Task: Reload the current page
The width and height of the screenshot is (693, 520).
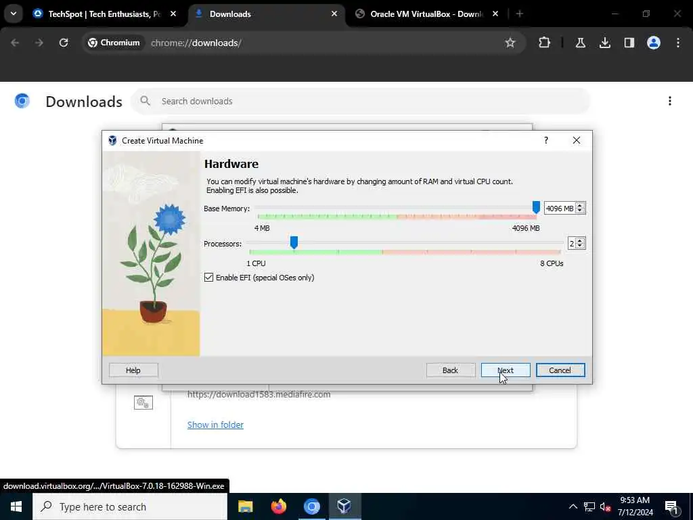Action: (x=64, y=43)
